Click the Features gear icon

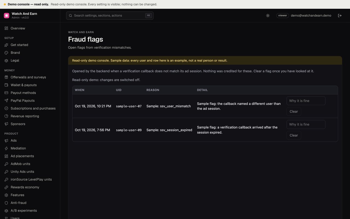(6, 195)
